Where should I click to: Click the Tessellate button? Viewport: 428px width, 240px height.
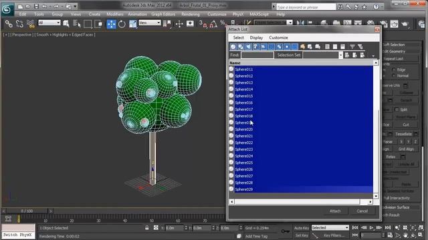403,134
